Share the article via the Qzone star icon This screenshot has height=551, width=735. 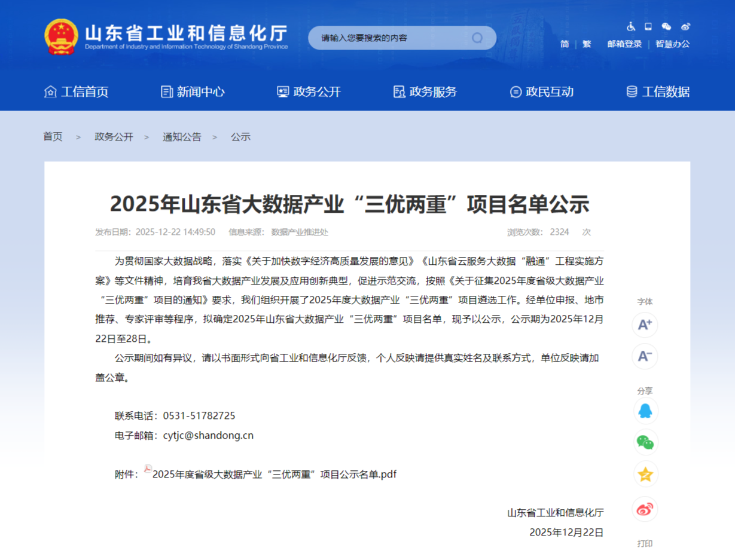tap(645, 474)
